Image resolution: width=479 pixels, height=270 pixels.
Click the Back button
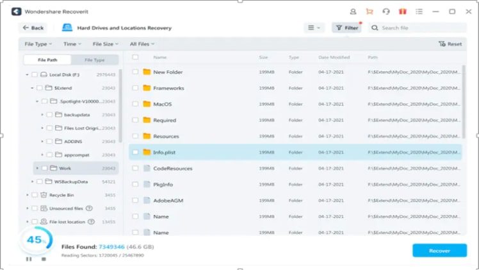[x=33, y=28]
